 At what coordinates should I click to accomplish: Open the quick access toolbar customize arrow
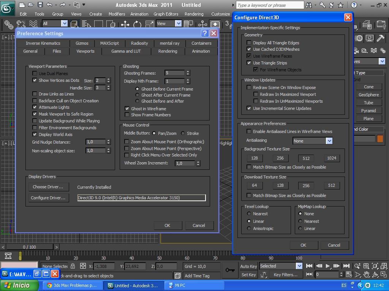click(84, 5)
